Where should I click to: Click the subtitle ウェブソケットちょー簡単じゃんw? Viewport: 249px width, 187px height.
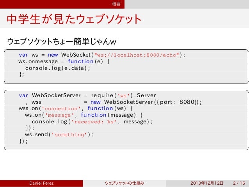pyautogui.click(x=61, y=41)
